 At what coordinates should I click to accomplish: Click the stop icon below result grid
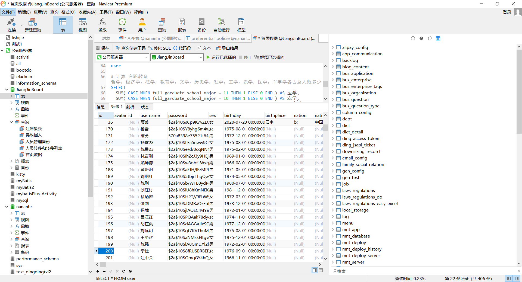(130, 271)
